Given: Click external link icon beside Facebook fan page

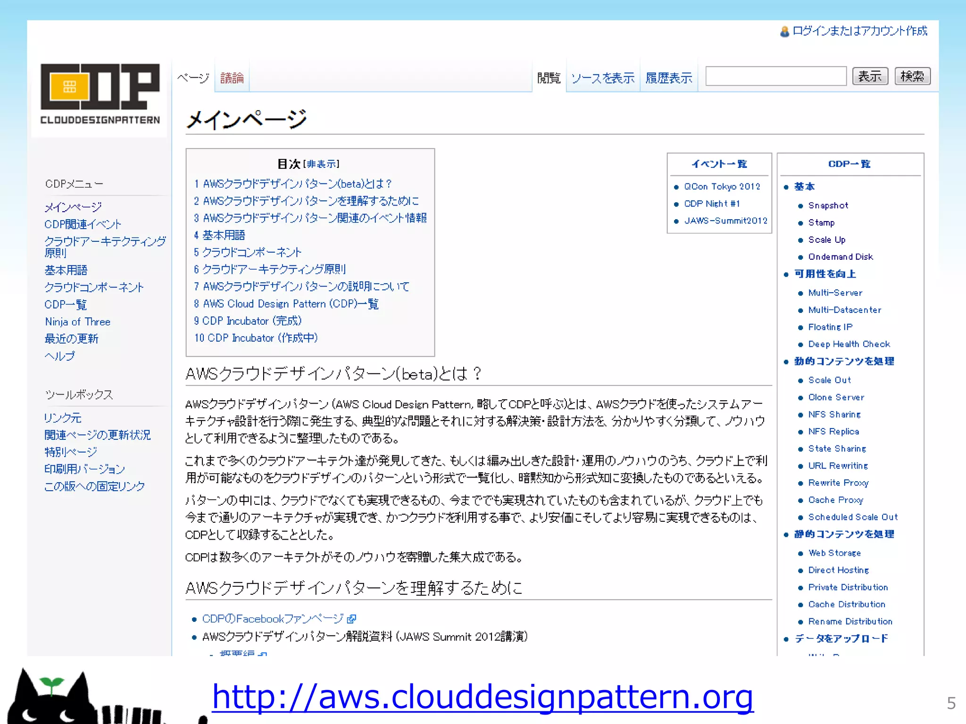Looking at the screenshot, I should tap(351, 618).
